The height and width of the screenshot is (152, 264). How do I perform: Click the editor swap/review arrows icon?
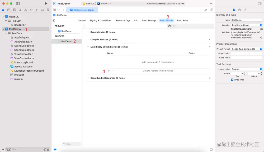206,10
